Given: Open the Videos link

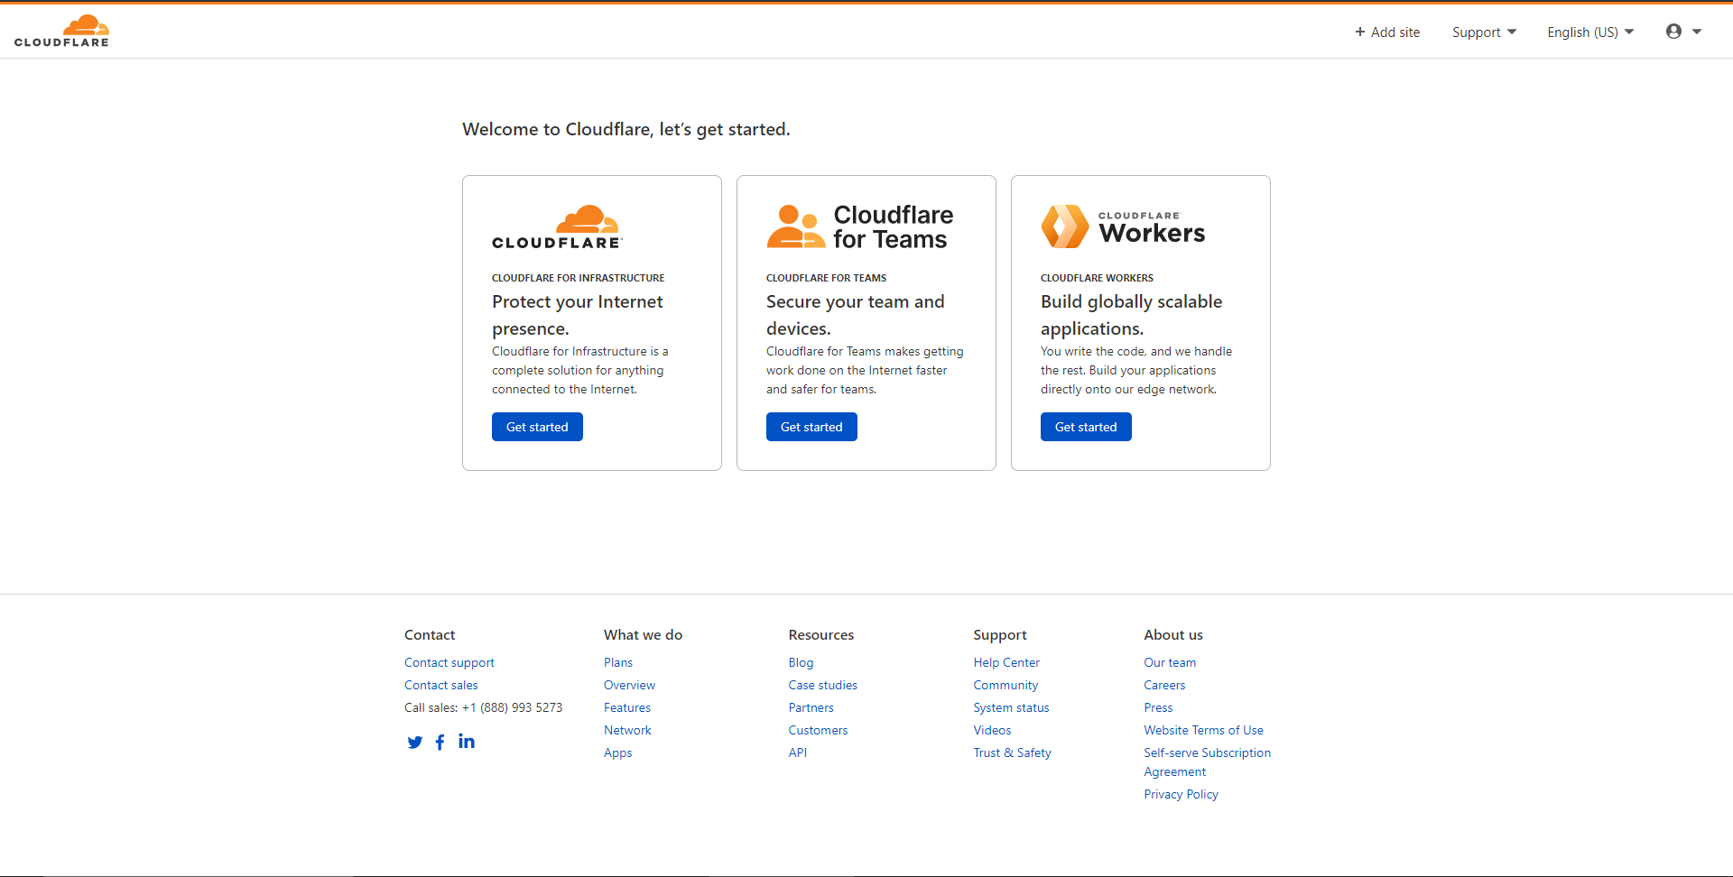Looking at the screenshot, I should point(992,730).
